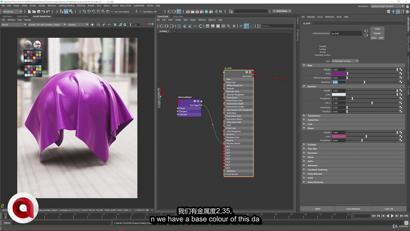Open the Attributes menu in Attribute Editor

click(330, 17)
